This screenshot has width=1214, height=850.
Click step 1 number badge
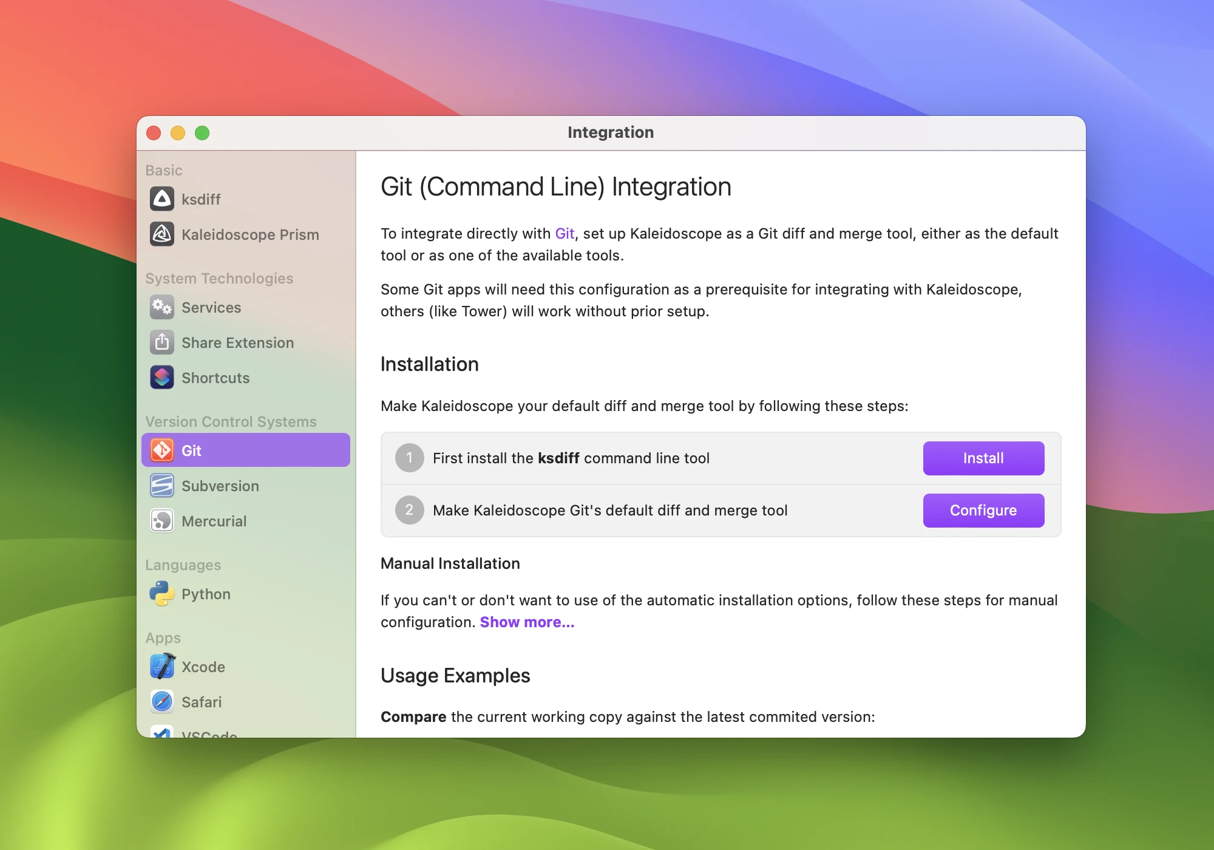(x=410, y=458)
